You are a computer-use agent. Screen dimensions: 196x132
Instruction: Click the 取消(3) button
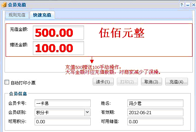click(x=151, y=82)
